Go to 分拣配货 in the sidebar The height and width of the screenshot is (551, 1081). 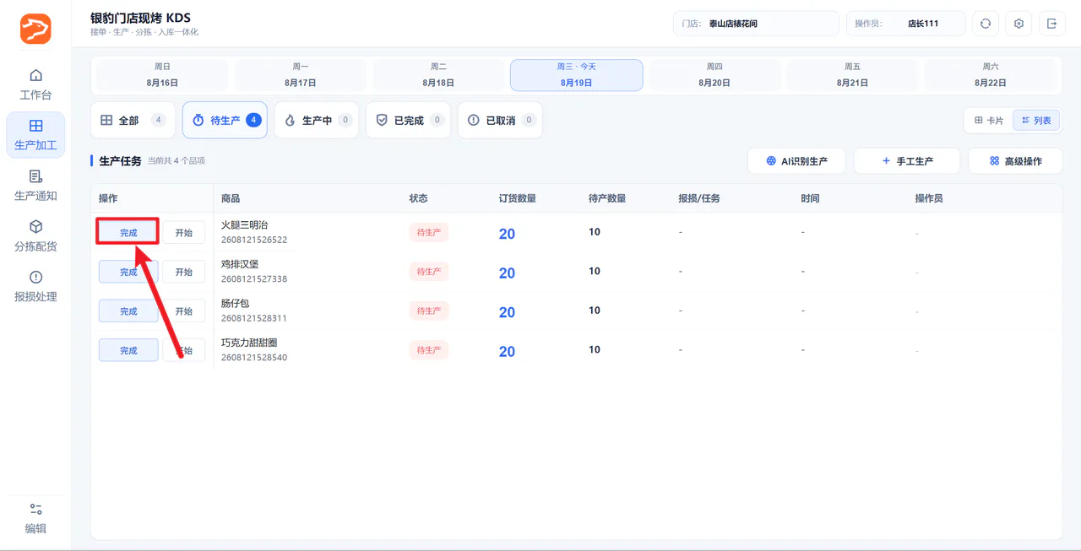pyautogui.click(x=35, y=236)
